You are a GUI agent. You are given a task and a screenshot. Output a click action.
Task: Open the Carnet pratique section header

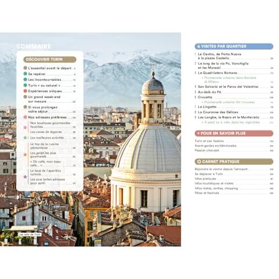[234, 161]
